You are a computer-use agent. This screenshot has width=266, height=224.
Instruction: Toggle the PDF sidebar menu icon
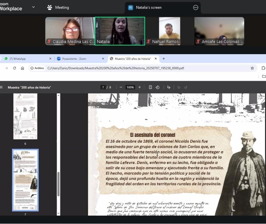click(x=1, y=87)
